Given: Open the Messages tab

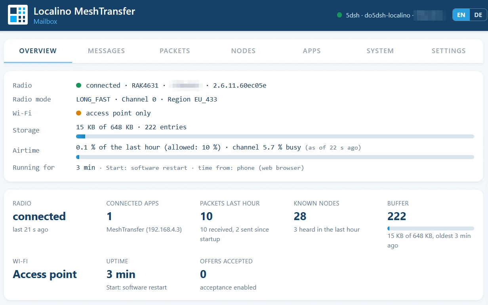Looking at the screenshot, I should coord(106,51).
